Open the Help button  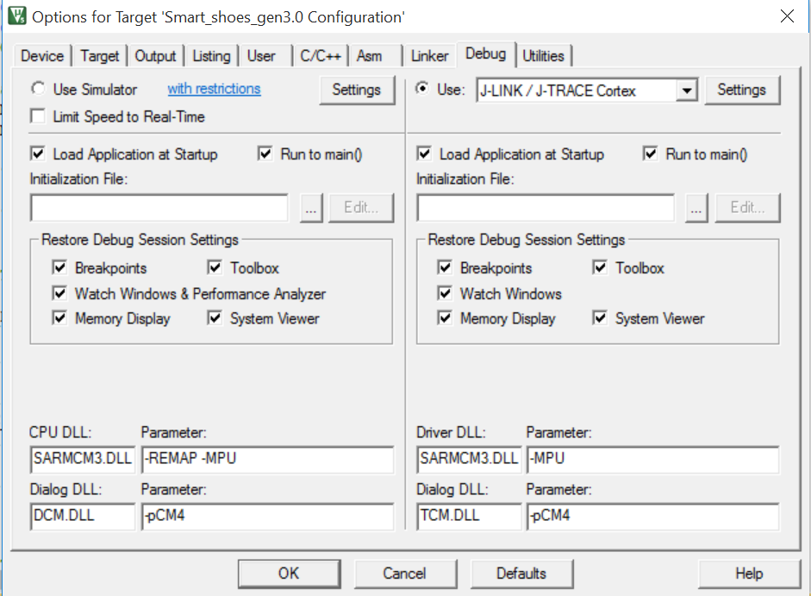pos(749,574)
